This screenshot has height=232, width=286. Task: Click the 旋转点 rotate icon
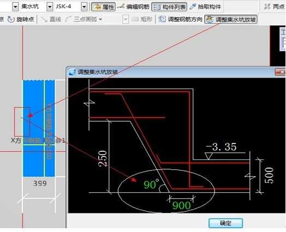coord(11,19)
